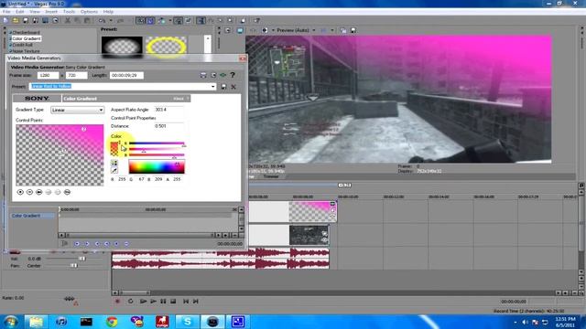Open the Insert menu
Screen dimensions: 586x329
coord(51,12)
